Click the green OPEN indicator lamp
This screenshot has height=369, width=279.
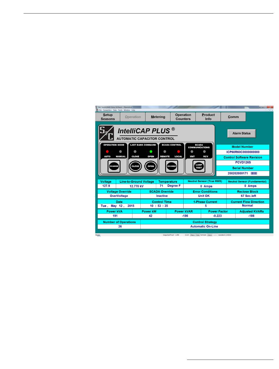(151, 152)
